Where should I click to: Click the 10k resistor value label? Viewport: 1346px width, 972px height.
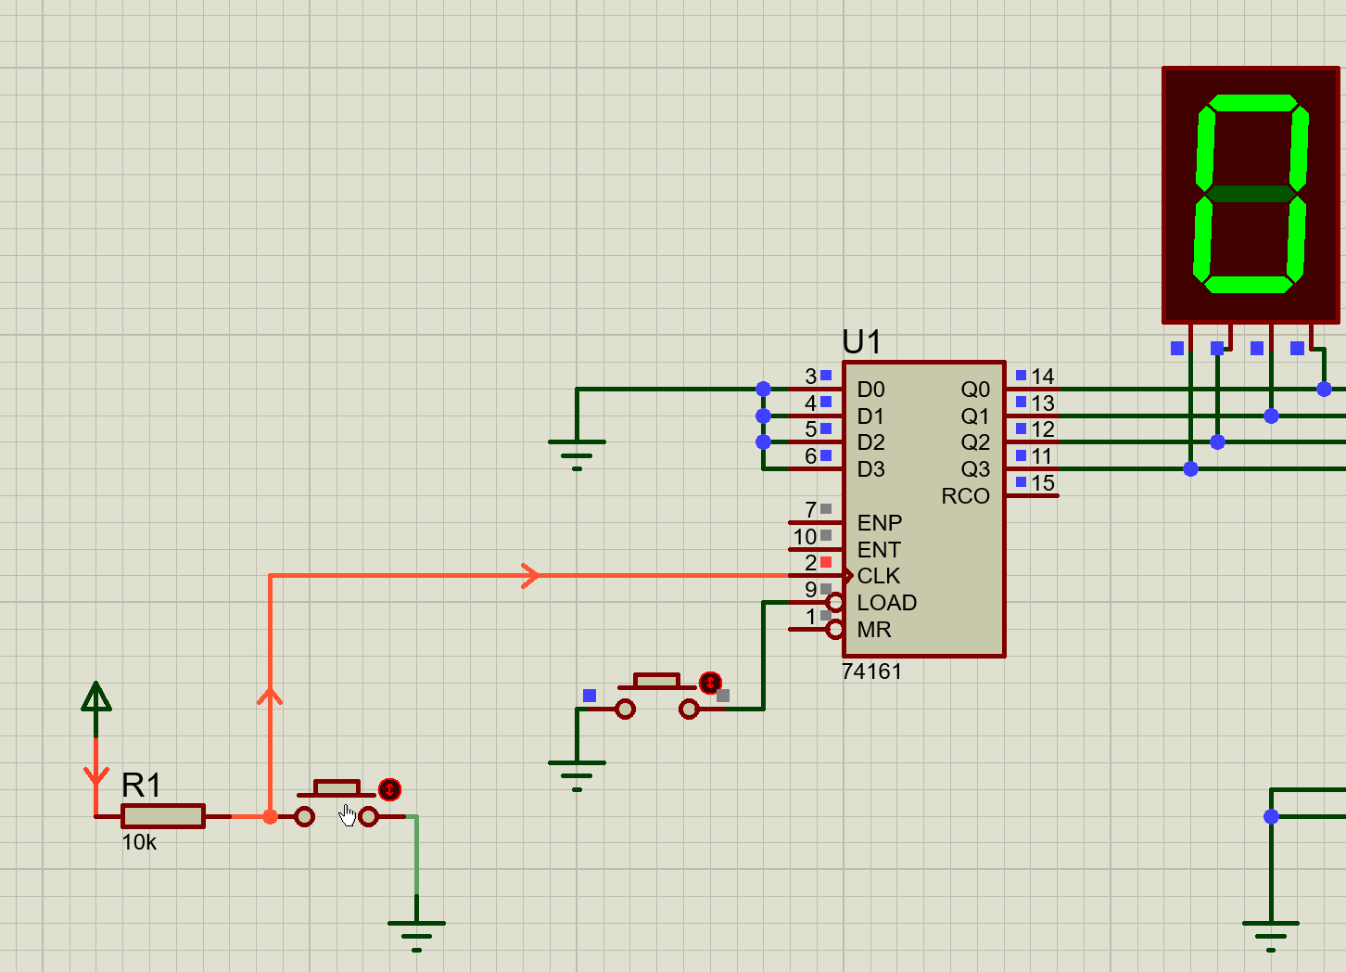139,842
